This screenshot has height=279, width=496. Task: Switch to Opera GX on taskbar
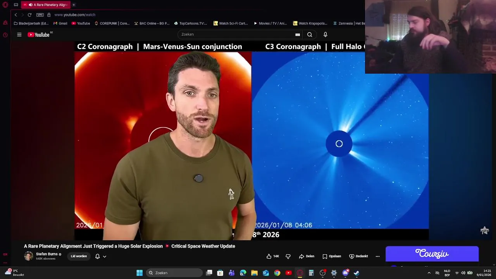(x=300, y=273)
